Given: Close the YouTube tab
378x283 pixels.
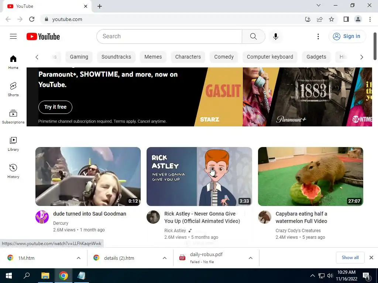Looking at the screenshot, I should pyautogui.click(x=86, y=6).
